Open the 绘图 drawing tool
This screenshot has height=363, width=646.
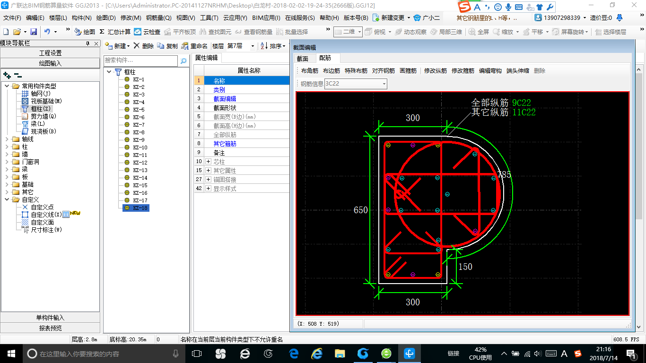coord(85,32)
